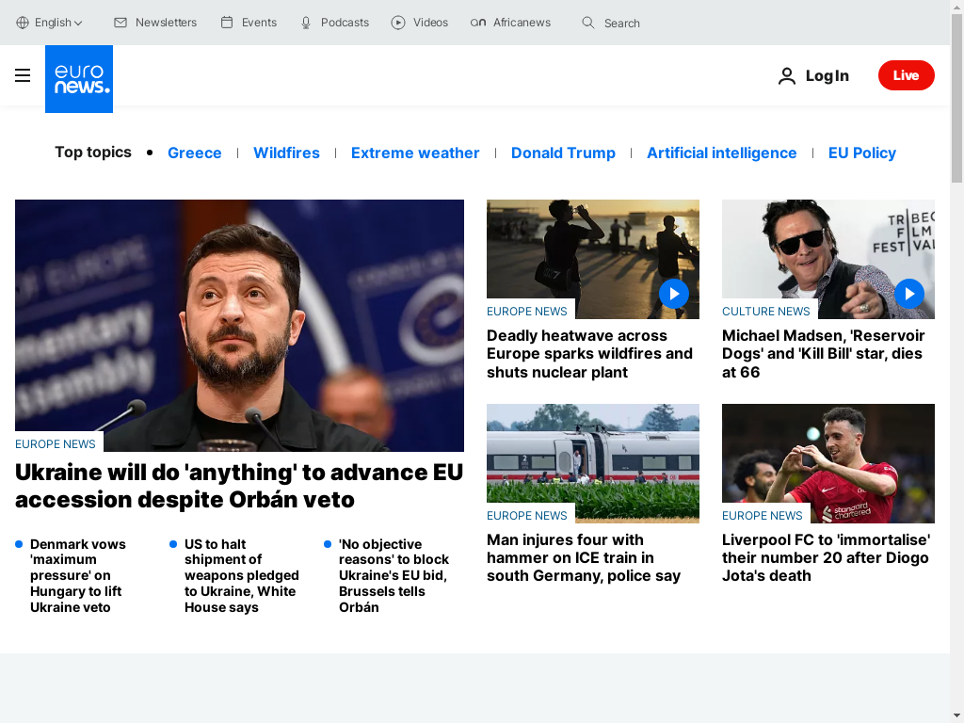Click the Events calendar icon
964x723 pixels.
(227, 23)
